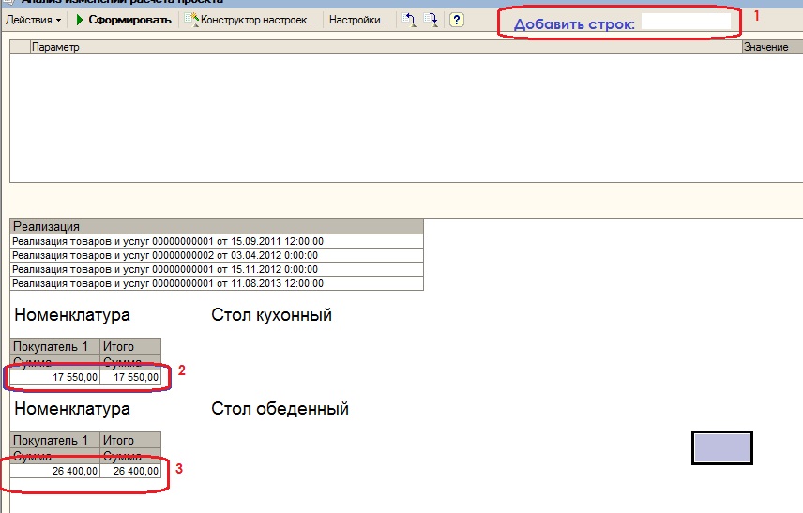The width and height of the screenshot is (803, 513).
Task: Open help with the question mark icon
Action: point(457,20)
